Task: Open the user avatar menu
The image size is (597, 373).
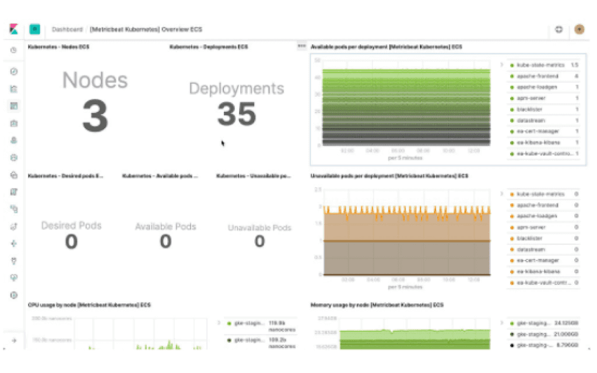Action: tap(579, 29)
